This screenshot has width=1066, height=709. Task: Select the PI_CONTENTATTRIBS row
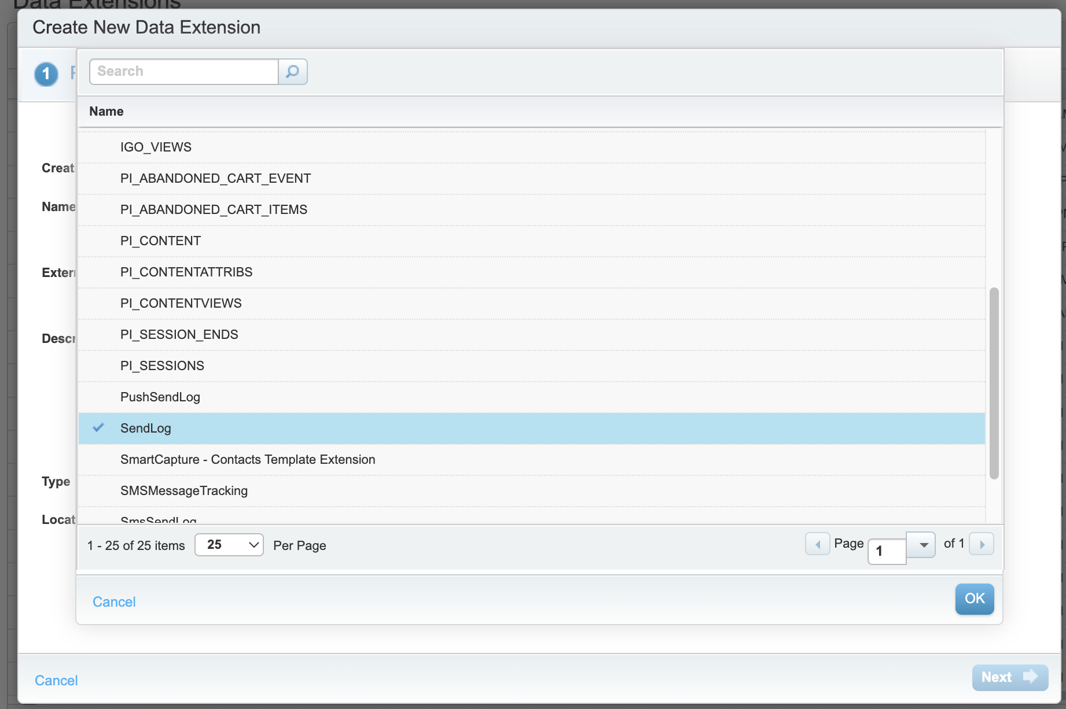tap(531, 272)
